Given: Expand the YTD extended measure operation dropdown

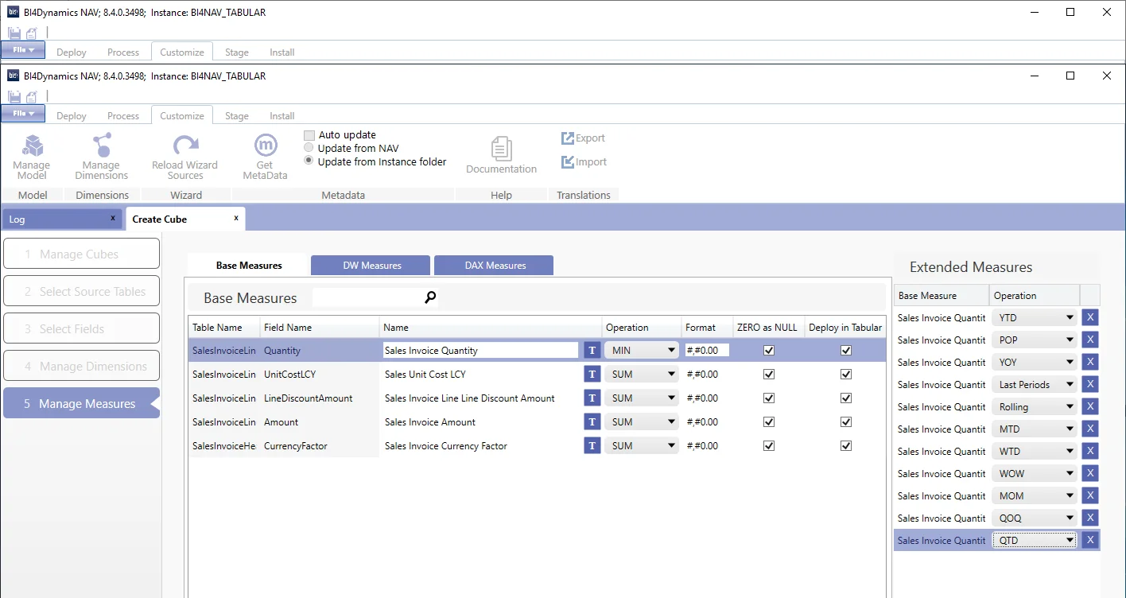Looking at the screenshot, I should tap(1035, 318).
